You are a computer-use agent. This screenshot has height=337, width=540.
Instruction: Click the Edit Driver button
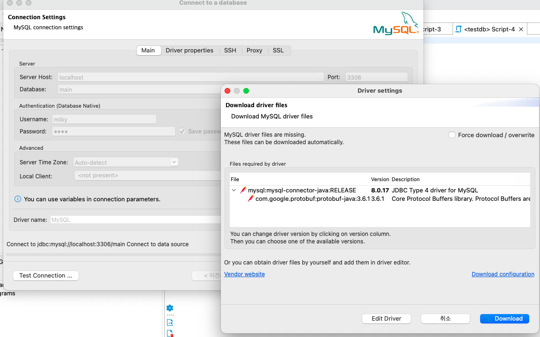click(387, 319)
